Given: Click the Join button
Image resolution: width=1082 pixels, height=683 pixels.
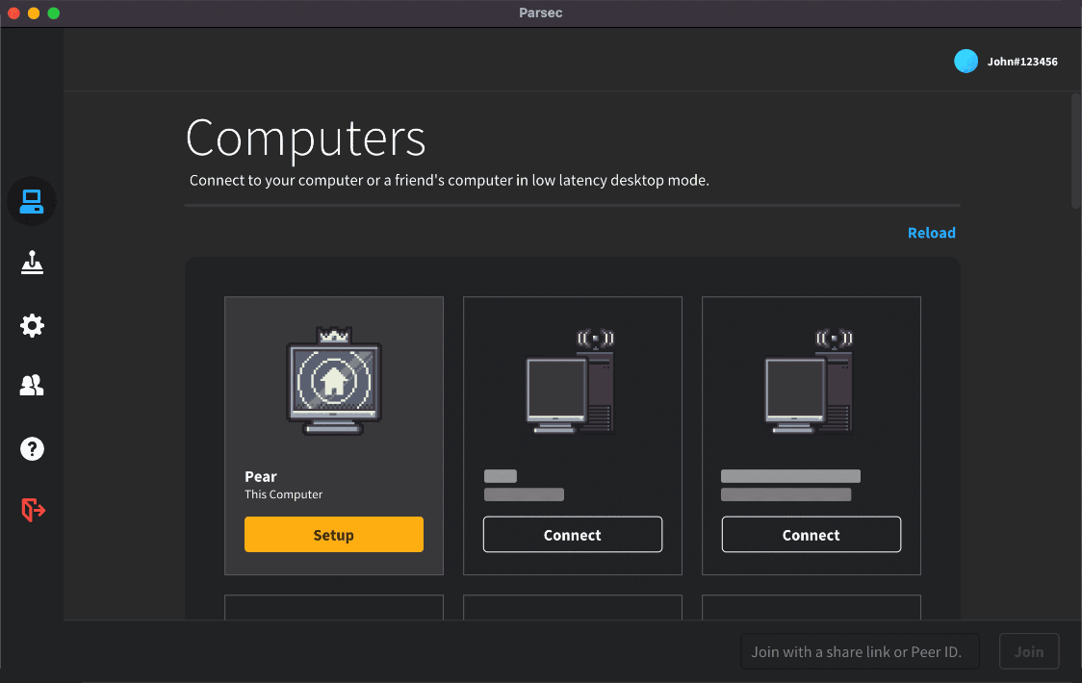Looking at the screenshot, I should point(1028,651).
